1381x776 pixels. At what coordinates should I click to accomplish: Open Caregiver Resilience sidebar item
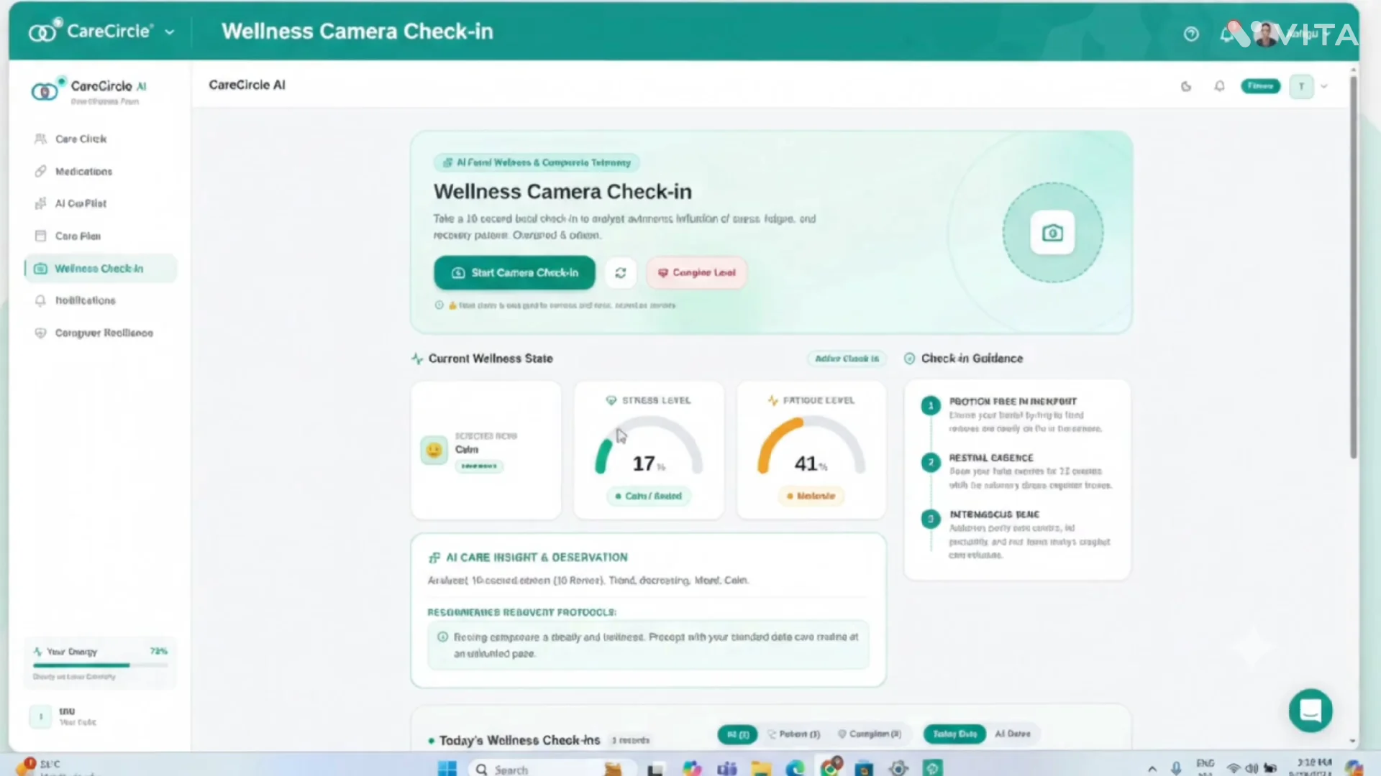[104, 333]
